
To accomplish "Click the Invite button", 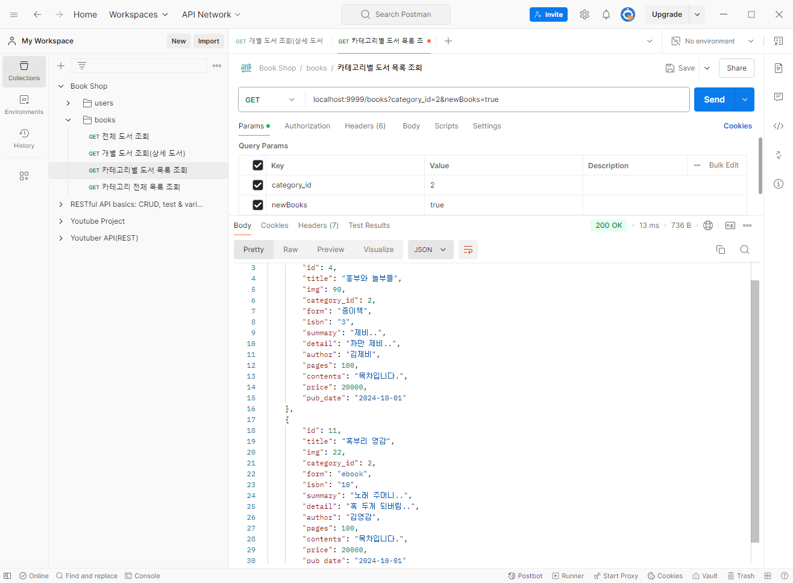I will pos(548,14).
